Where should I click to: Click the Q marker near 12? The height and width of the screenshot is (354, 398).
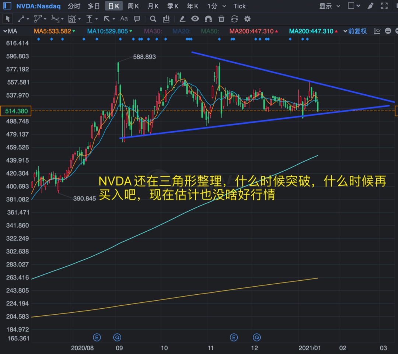pos(257,337)
